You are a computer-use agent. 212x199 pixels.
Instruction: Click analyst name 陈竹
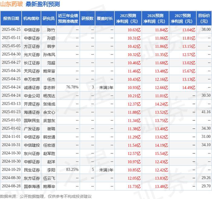coord(51,30)
